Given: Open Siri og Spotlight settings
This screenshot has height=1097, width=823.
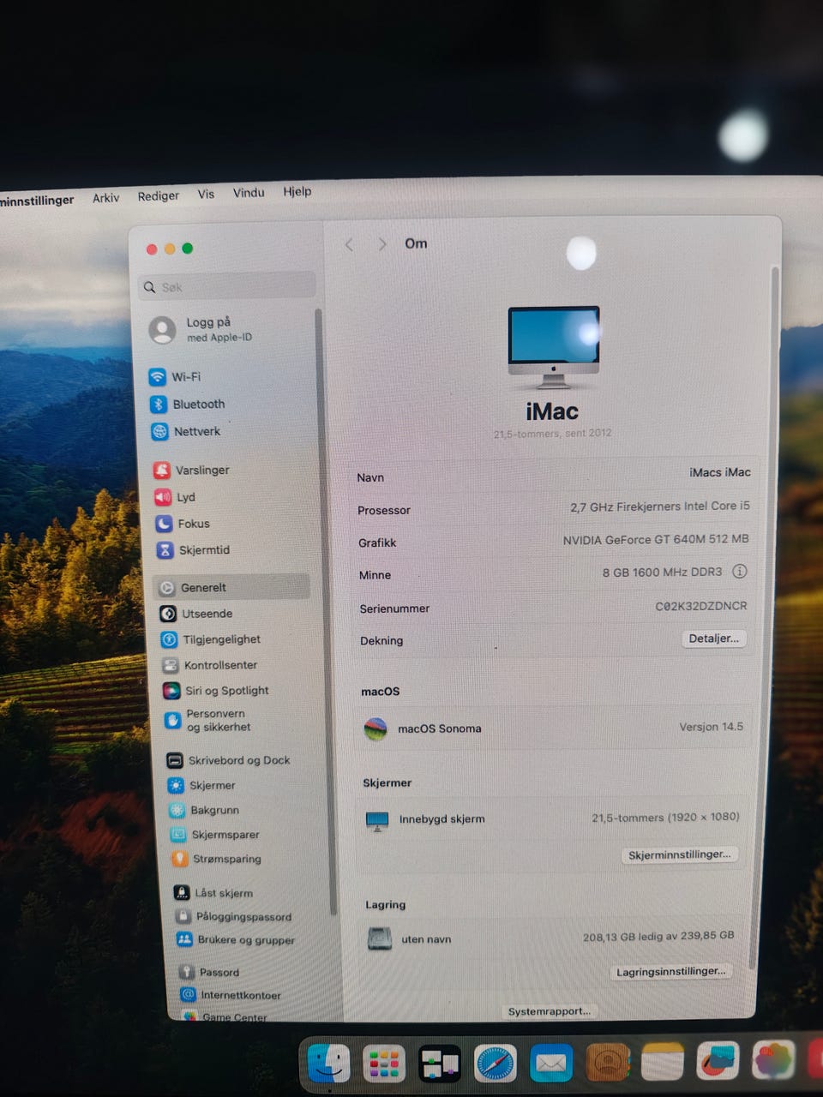Looking at the screenshot, I should click(x=216, y=691).
